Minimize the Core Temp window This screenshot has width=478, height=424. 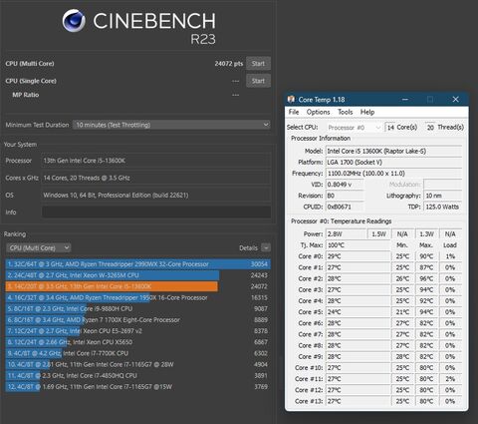click(x=405, y=99)
